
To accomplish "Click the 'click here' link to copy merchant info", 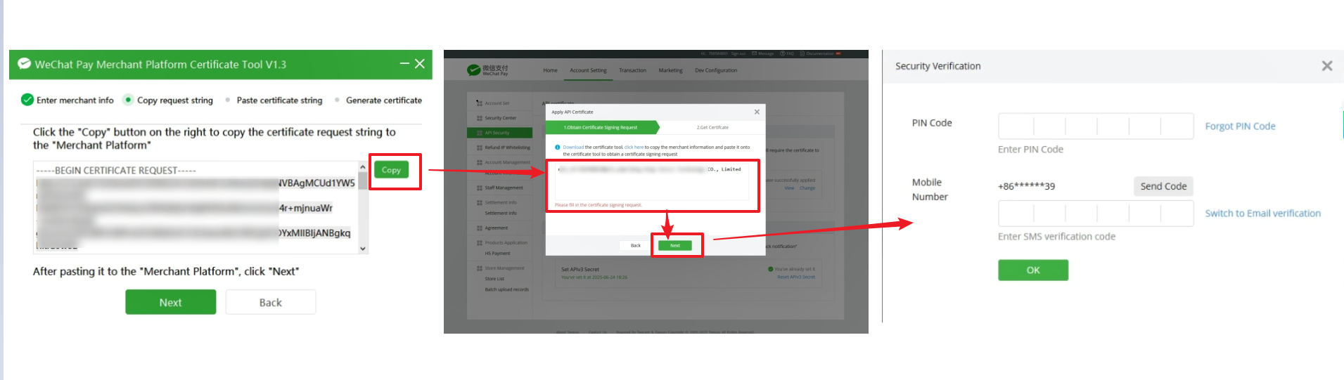I will [634, 148].
